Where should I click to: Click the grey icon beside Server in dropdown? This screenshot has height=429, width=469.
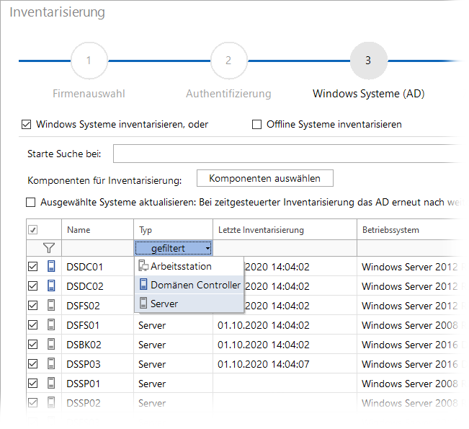click(x=143, y=303)
